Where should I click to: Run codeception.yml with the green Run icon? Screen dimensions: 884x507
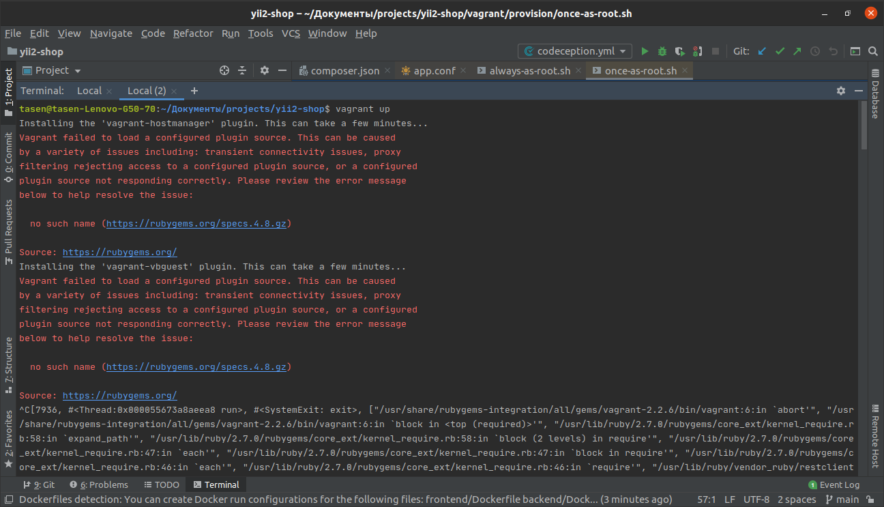pos(645,51)
